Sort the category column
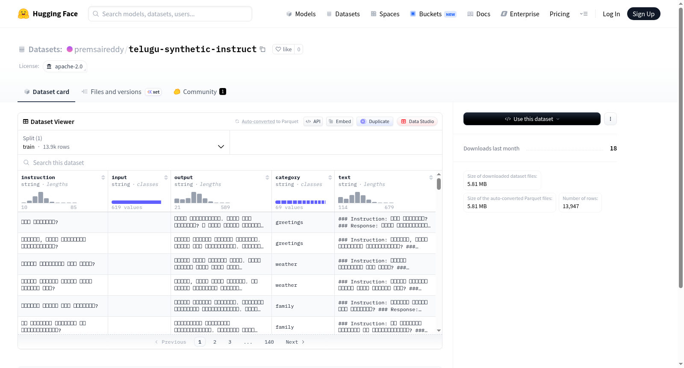 [x=330, y=177]
